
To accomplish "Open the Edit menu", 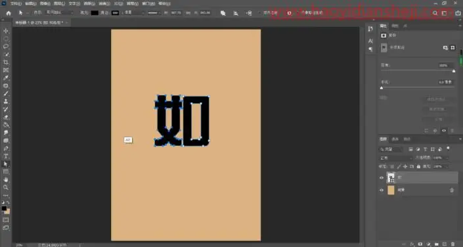I will coord(31,4).
